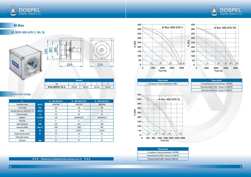The width and height of the screenshot is (251, 177).
Task: Click the accessories note 'Příslušenství k ventilátorům M-Box'
Action: [x=61, y=159]
